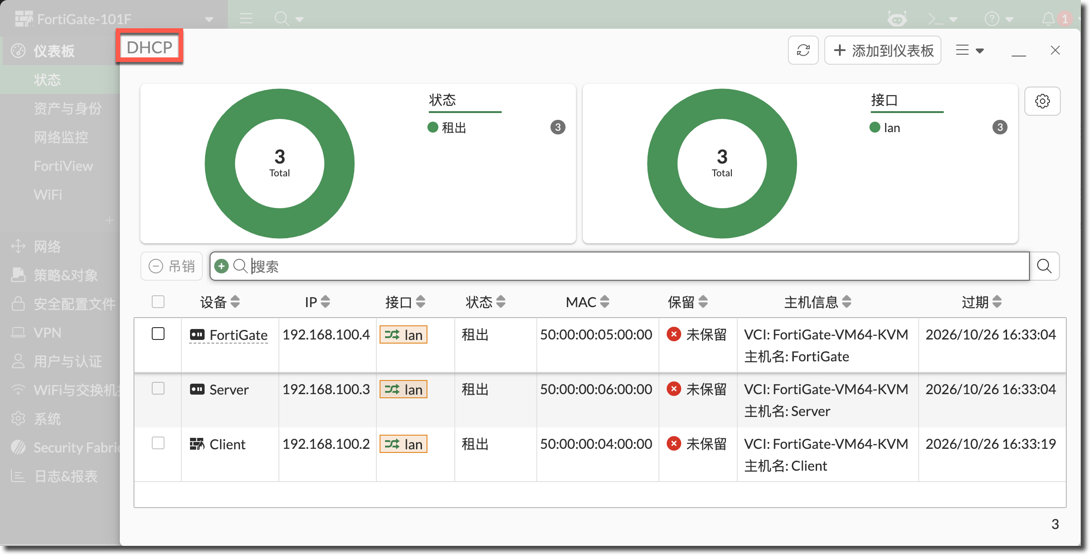Click MAC cell 50:00:00:04:00:00
The image size is (1090, 555).
(x=596, y=444)
